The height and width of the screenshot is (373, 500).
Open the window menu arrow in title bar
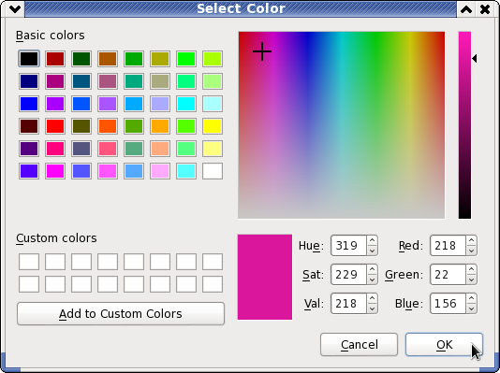(15, 9)
